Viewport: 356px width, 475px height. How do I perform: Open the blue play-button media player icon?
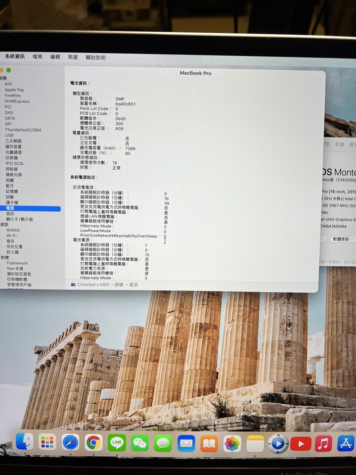(278, 444)
